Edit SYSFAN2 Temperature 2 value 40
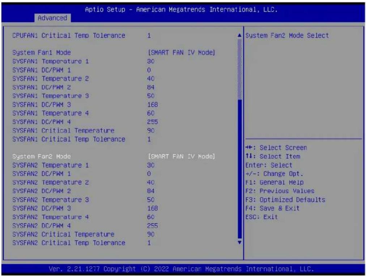Screen dimensions: 366x276 pyautogui.click(x=151, y=182)
